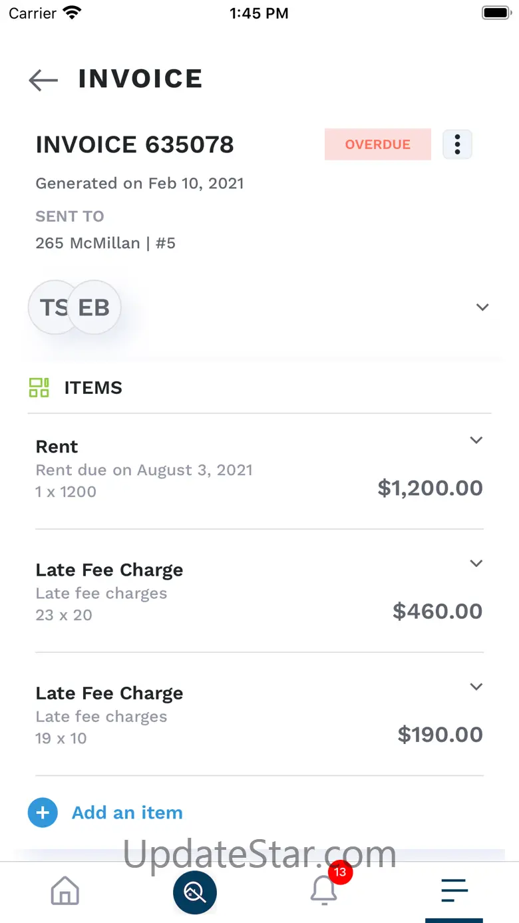
Task: Click the Invoice 635078 heading
Action: click(134, 144)
